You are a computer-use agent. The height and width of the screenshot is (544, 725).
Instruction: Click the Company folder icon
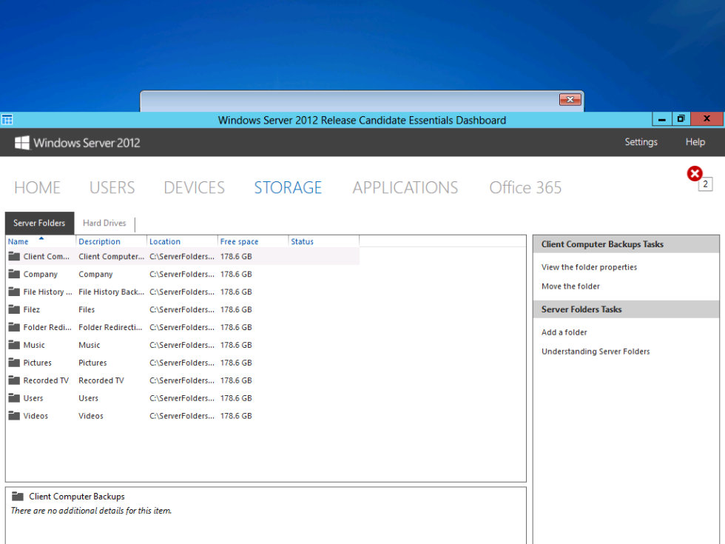(x=15, y=274)
